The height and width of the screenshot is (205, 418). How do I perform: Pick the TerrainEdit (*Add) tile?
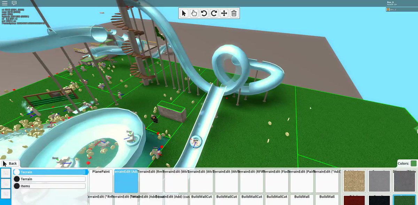click(327, 181)
